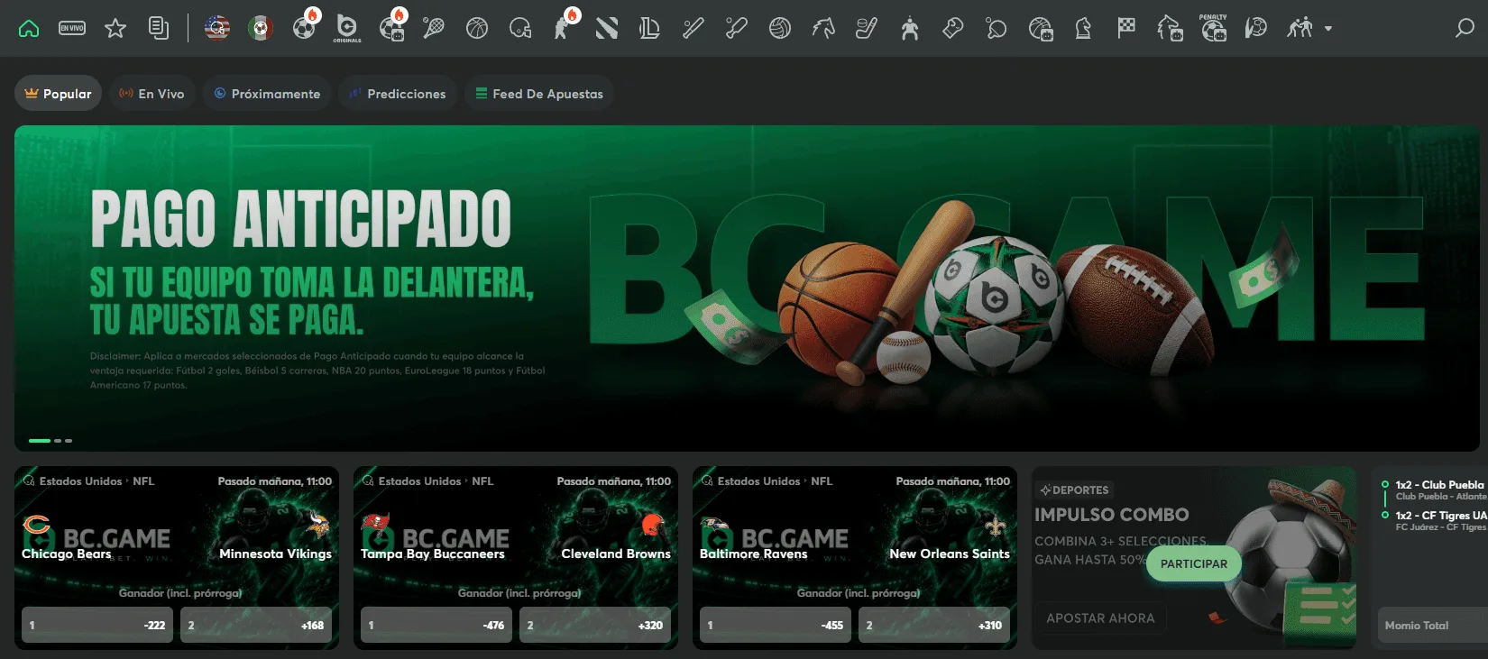Open the Dota 2 icon
This screenshot has height=659, width=1488.
tap(607, 29)
